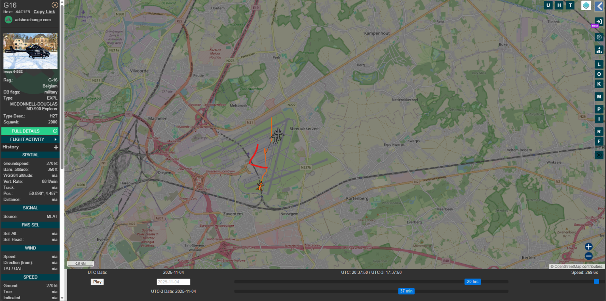Click the Copy Link link
The height and width of the screenshot is (301, 606).
(44, 12)
